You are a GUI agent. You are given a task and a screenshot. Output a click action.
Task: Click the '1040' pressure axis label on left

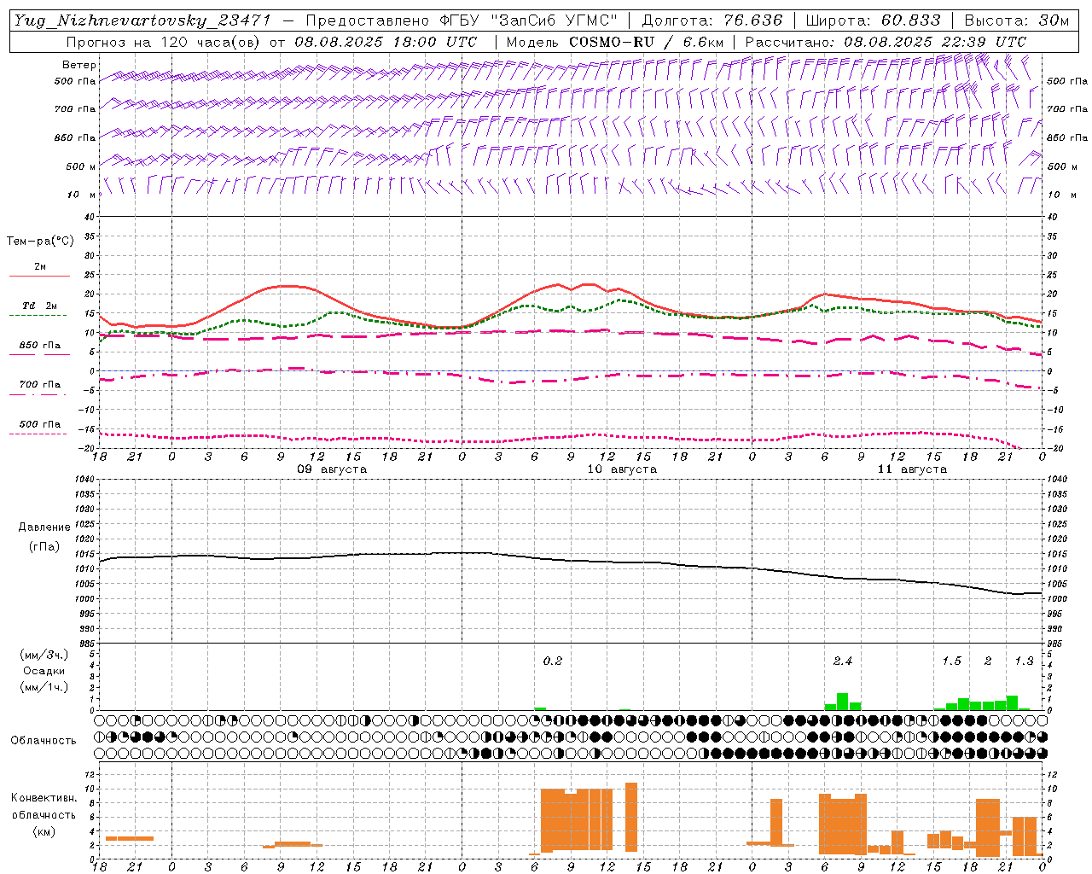pyautogui.click(x=84, y=480)
